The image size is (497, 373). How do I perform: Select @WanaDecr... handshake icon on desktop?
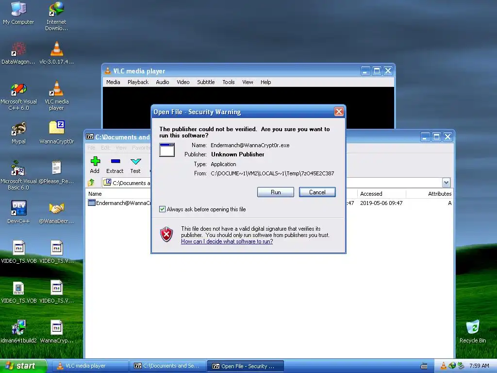(56, 212)
